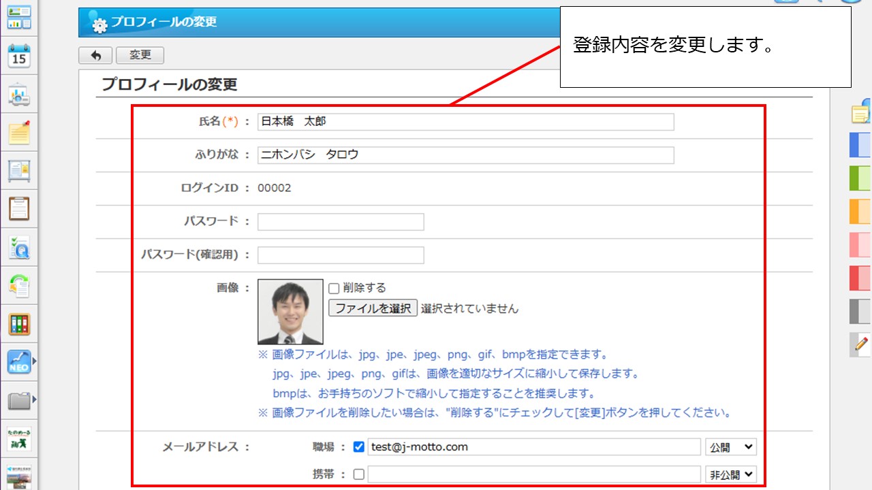Click the pencil edit icon on right edge
The image size is (872, 490).
861,345
